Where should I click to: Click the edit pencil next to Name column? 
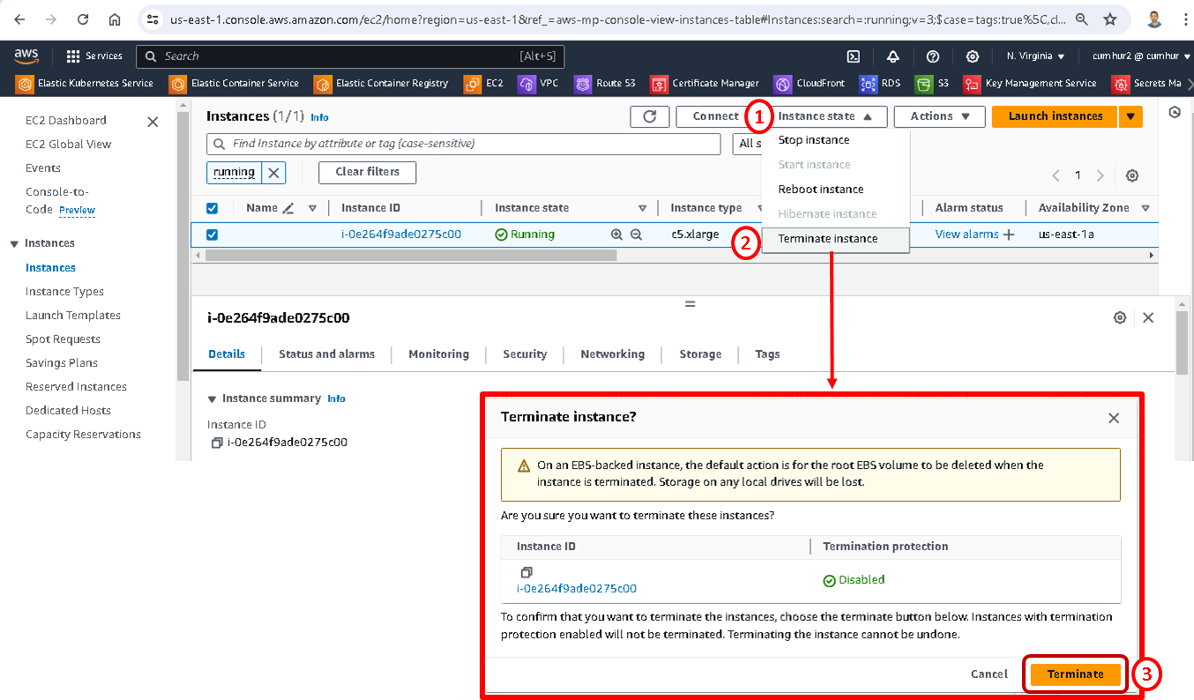[287, 208]
